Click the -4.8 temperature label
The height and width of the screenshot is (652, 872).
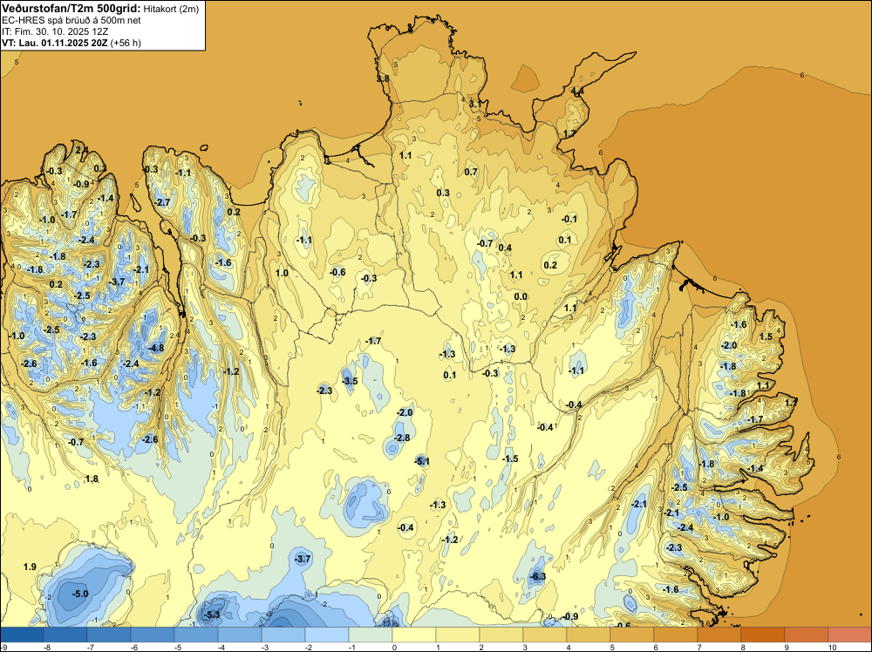pos(156,348)
